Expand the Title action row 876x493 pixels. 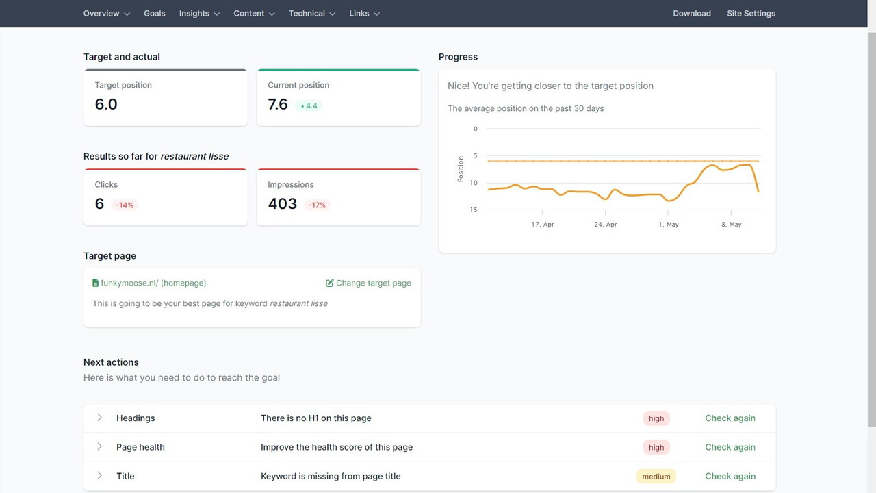tap(99, 476)
